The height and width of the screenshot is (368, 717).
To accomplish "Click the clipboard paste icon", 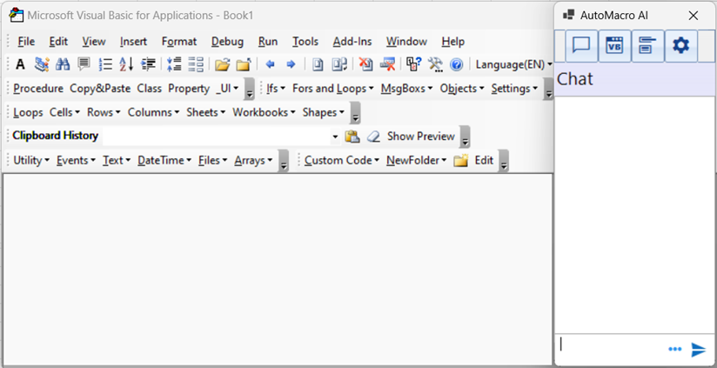I will pos(352,137).
